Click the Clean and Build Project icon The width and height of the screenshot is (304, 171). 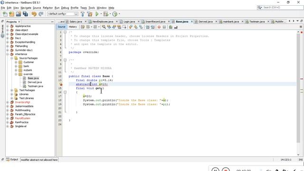point(90,14)
